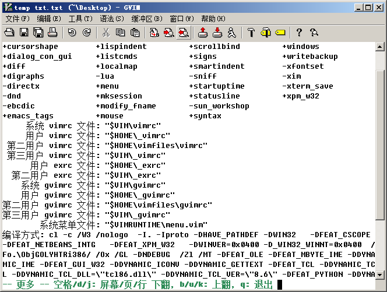Click the scrollbar up arrow
This screenshot has height=292, width=387.
click(x=380, y=47)
